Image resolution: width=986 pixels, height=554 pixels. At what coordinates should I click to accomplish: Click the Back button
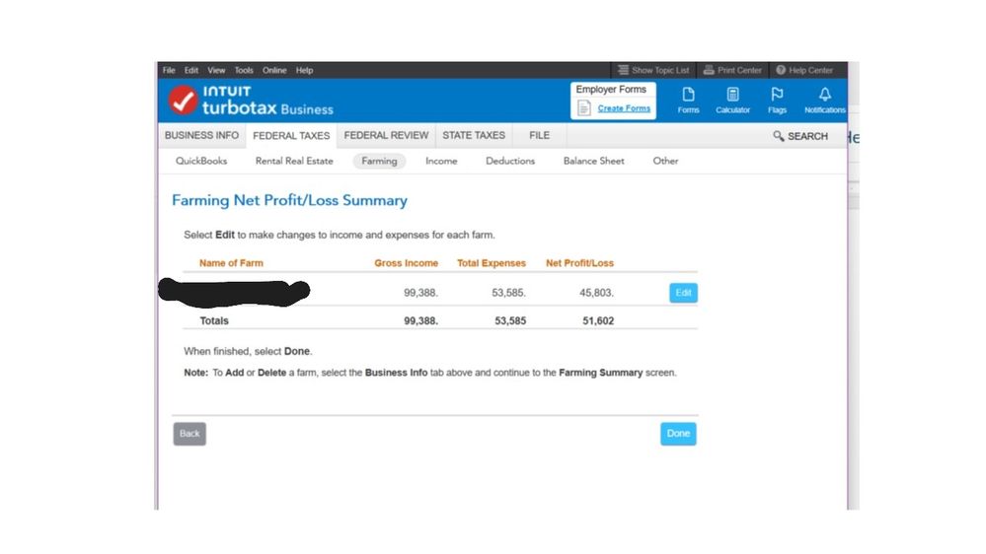point(190,434)
